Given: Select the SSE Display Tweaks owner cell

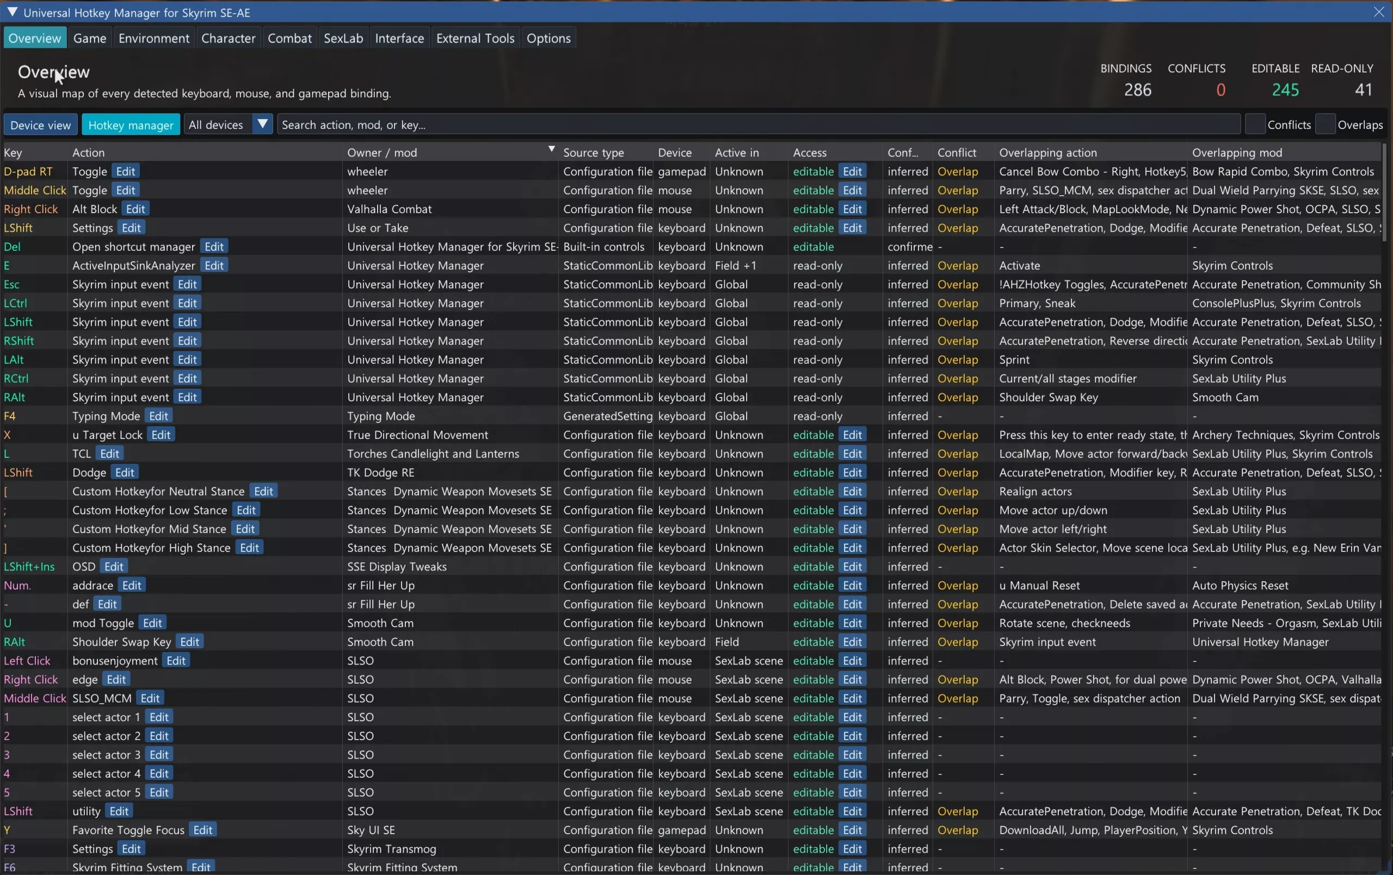Looking at the screenshot, I should [397, 567].
